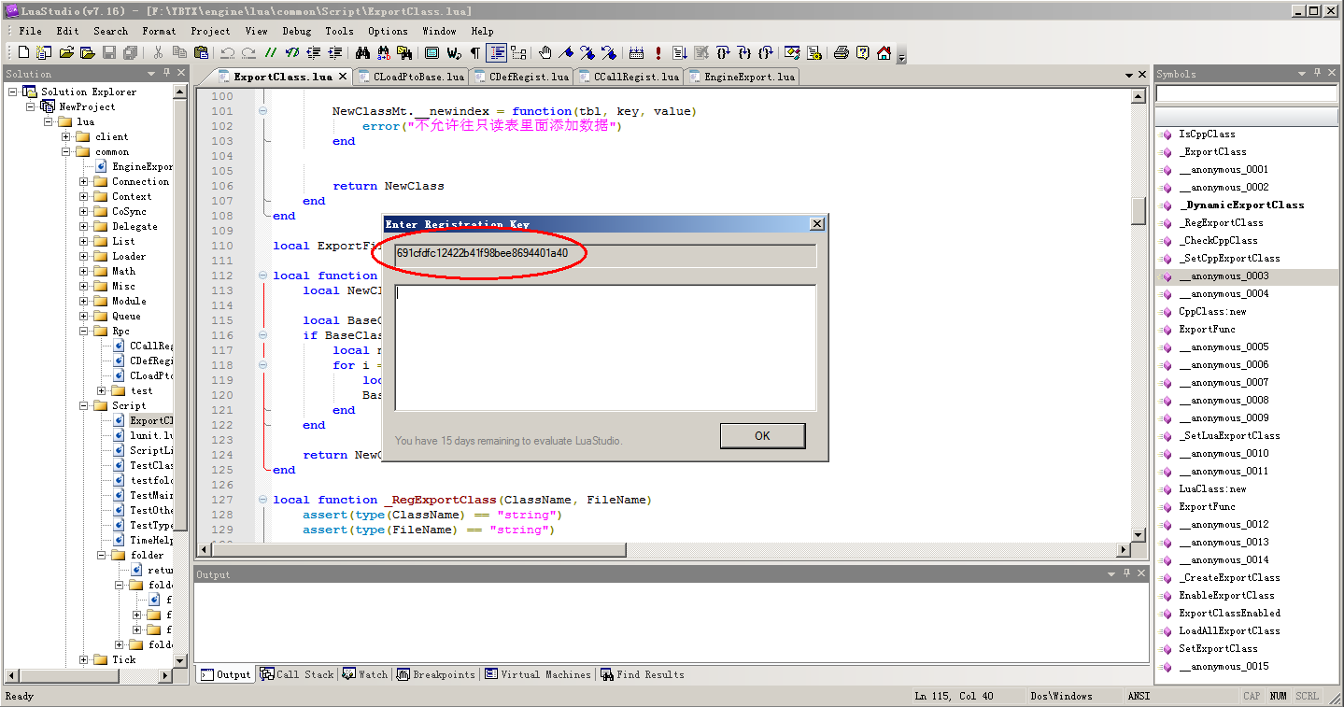This screenshot has height=707, width=1344.
Task: Toggle the word wrap toolbar button
Action: [454, 53]
